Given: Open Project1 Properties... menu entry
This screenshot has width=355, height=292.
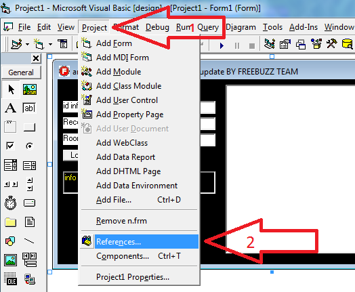Looking at the screenshot, I should point(139,277).
